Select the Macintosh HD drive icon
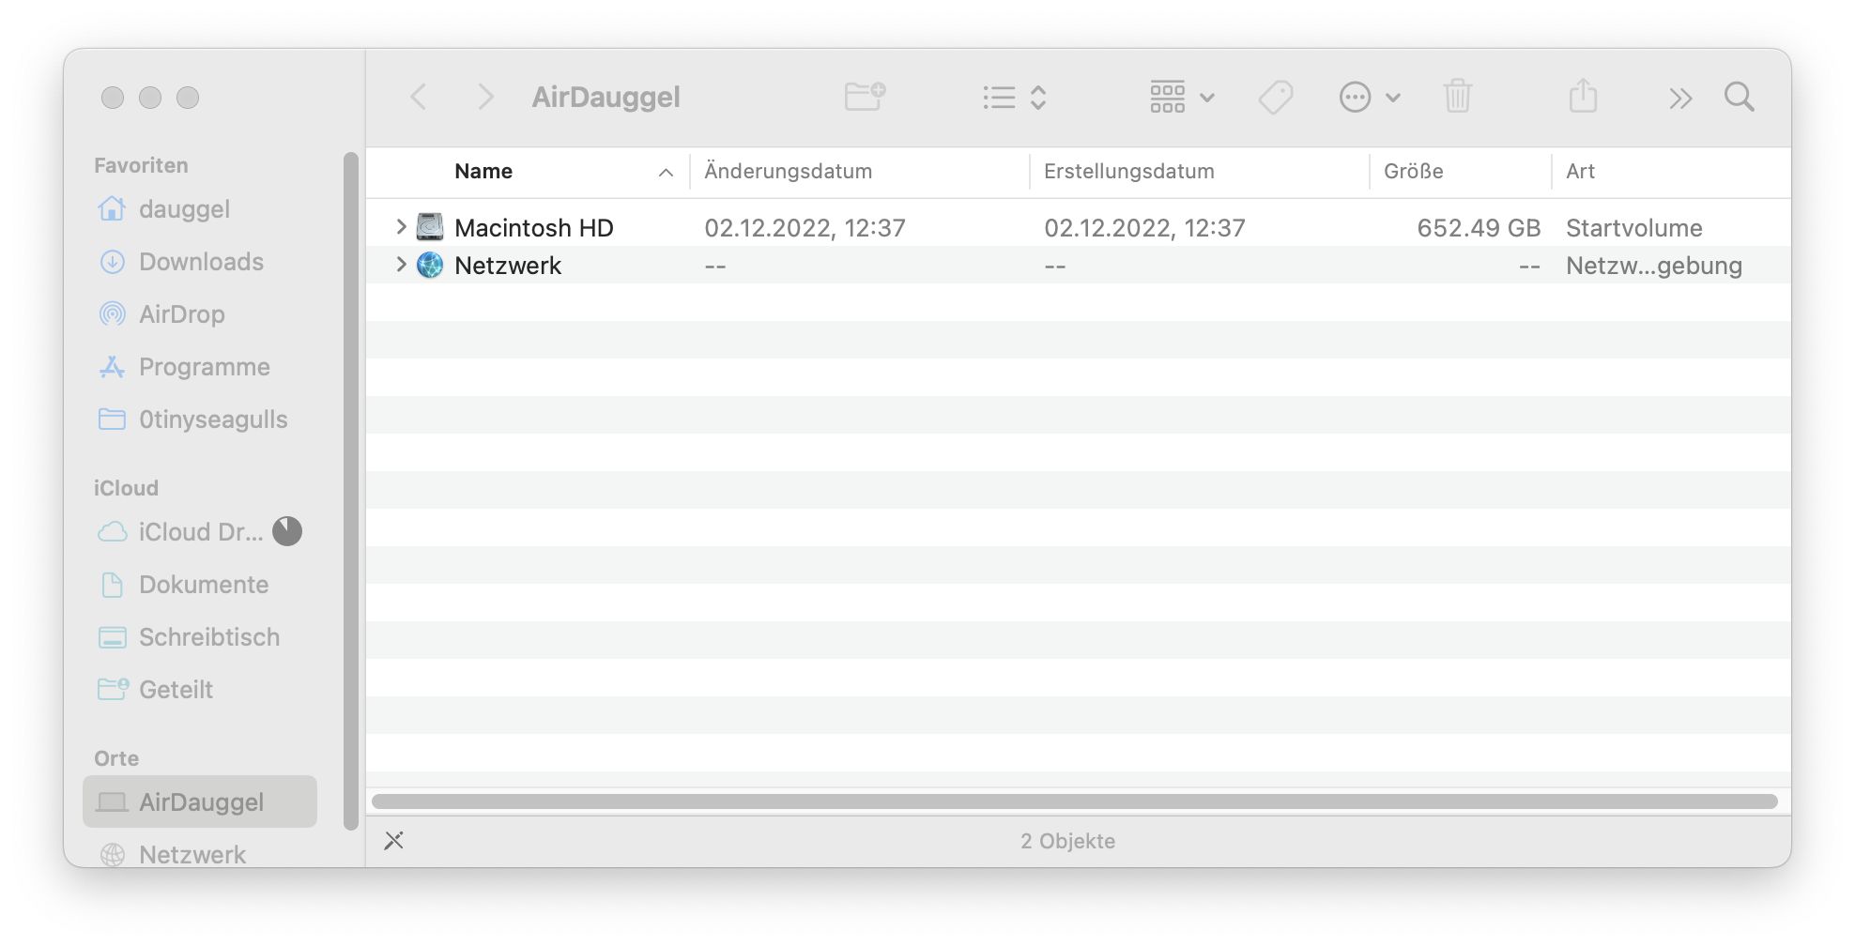Screen dimensions: 1855x946 click(x=430, y=226)
